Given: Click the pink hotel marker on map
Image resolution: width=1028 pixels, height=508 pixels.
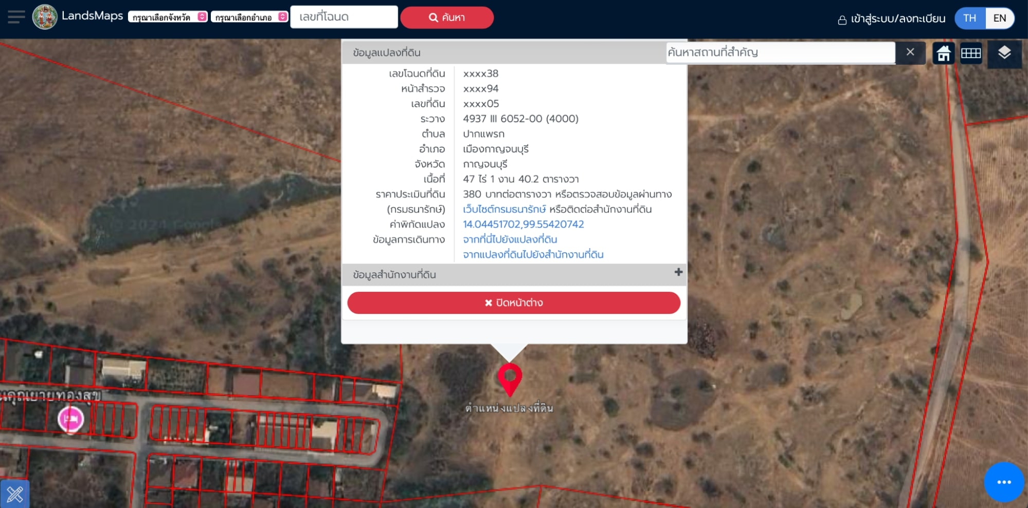Looking at the screenshot, I should click(71, 419).
